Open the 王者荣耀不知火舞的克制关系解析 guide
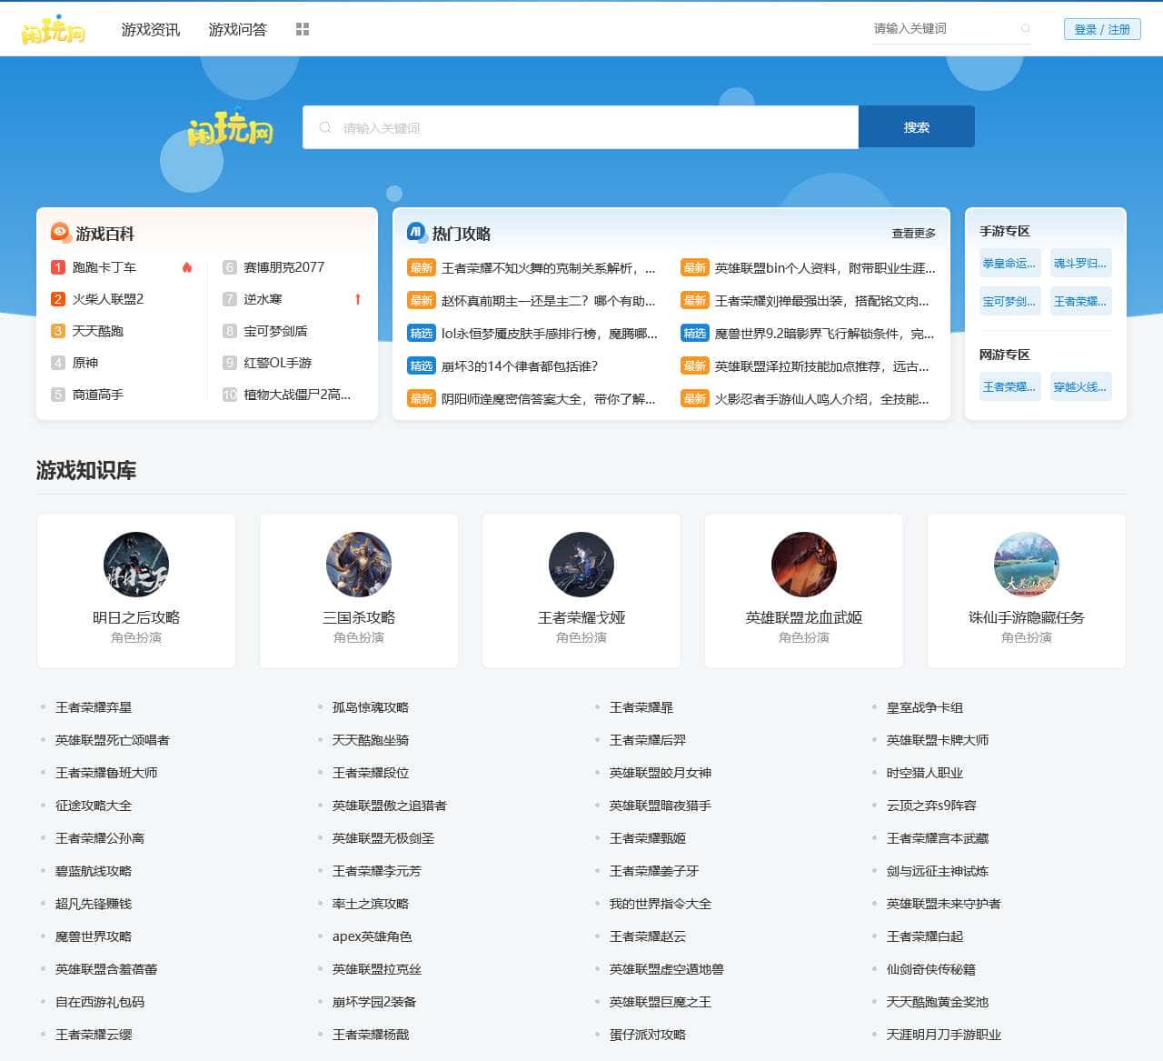The width and height of the screenshot is (1163, 1061). click(548, 268)
